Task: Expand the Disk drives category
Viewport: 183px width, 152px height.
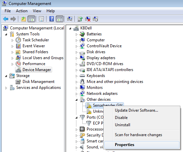Action: pyautogui.click(x=76, y=52)
